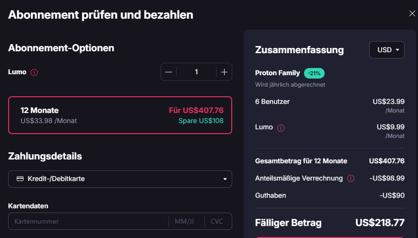Click the -21% discount badge
This screenshot has width=418, height=238.
pos(315,73)
